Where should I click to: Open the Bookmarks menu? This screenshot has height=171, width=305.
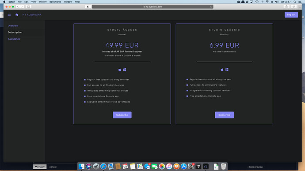click(x=55, y=2)
